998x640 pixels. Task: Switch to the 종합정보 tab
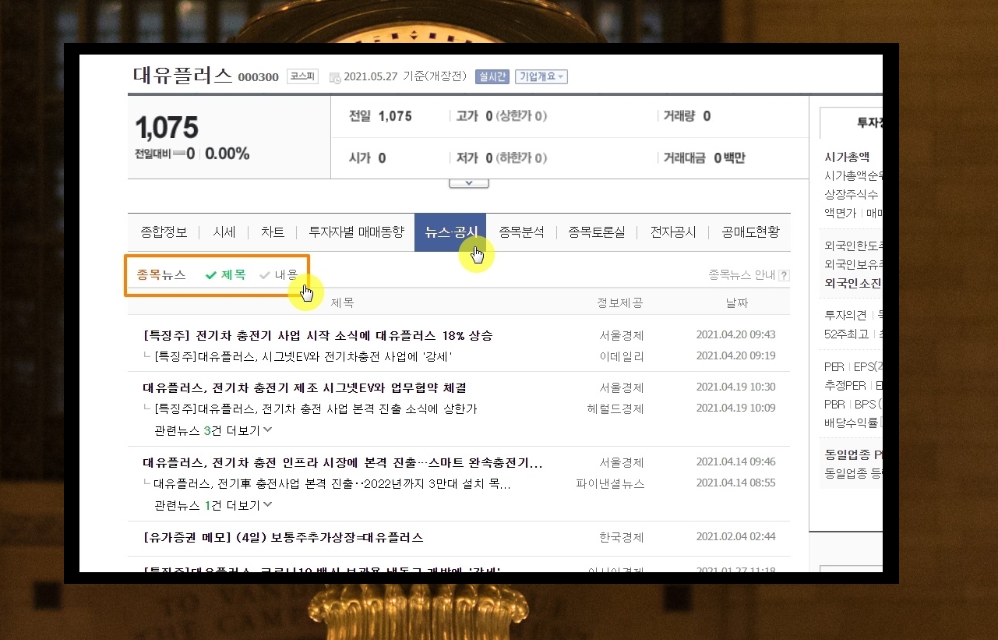click(x=164, y=232)
